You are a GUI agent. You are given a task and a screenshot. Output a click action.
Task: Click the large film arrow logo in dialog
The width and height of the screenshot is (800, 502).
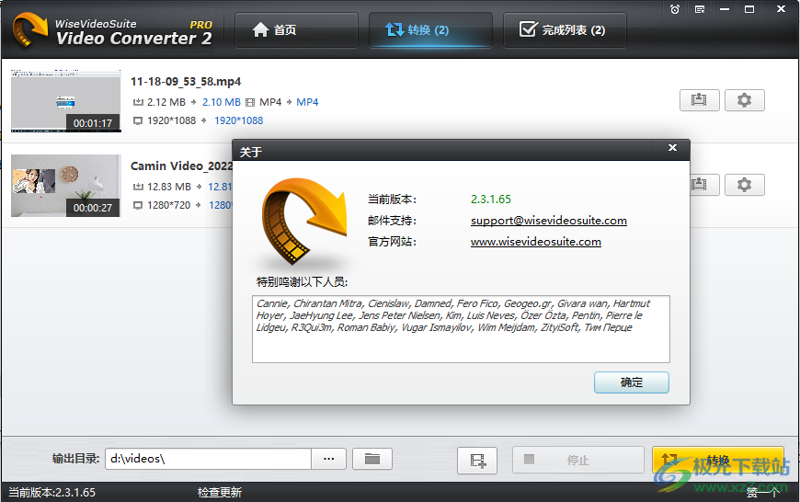[304, 221]
